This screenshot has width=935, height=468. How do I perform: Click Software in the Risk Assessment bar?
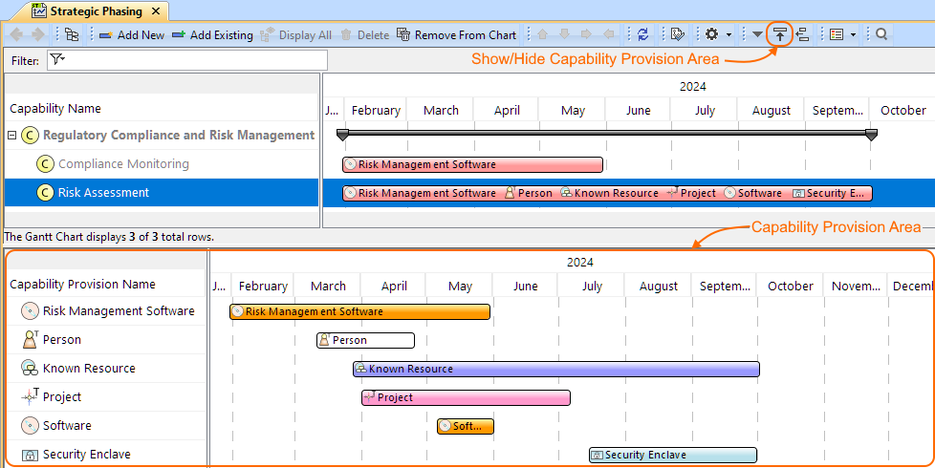pos(753,193)
